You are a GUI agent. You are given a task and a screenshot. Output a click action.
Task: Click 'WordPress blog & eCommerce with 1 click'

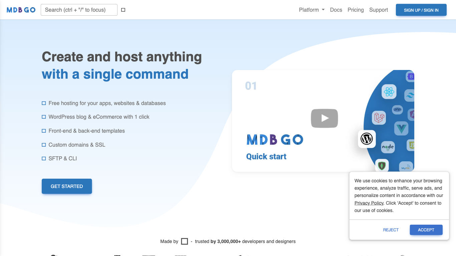coord(99,117)
